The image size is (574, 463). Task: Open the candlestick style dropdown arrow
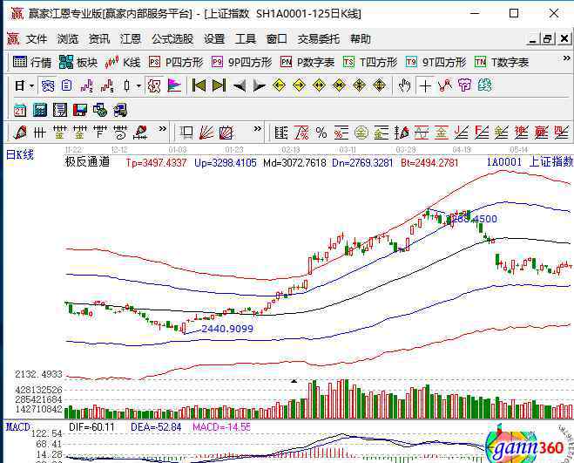[138, 85]
